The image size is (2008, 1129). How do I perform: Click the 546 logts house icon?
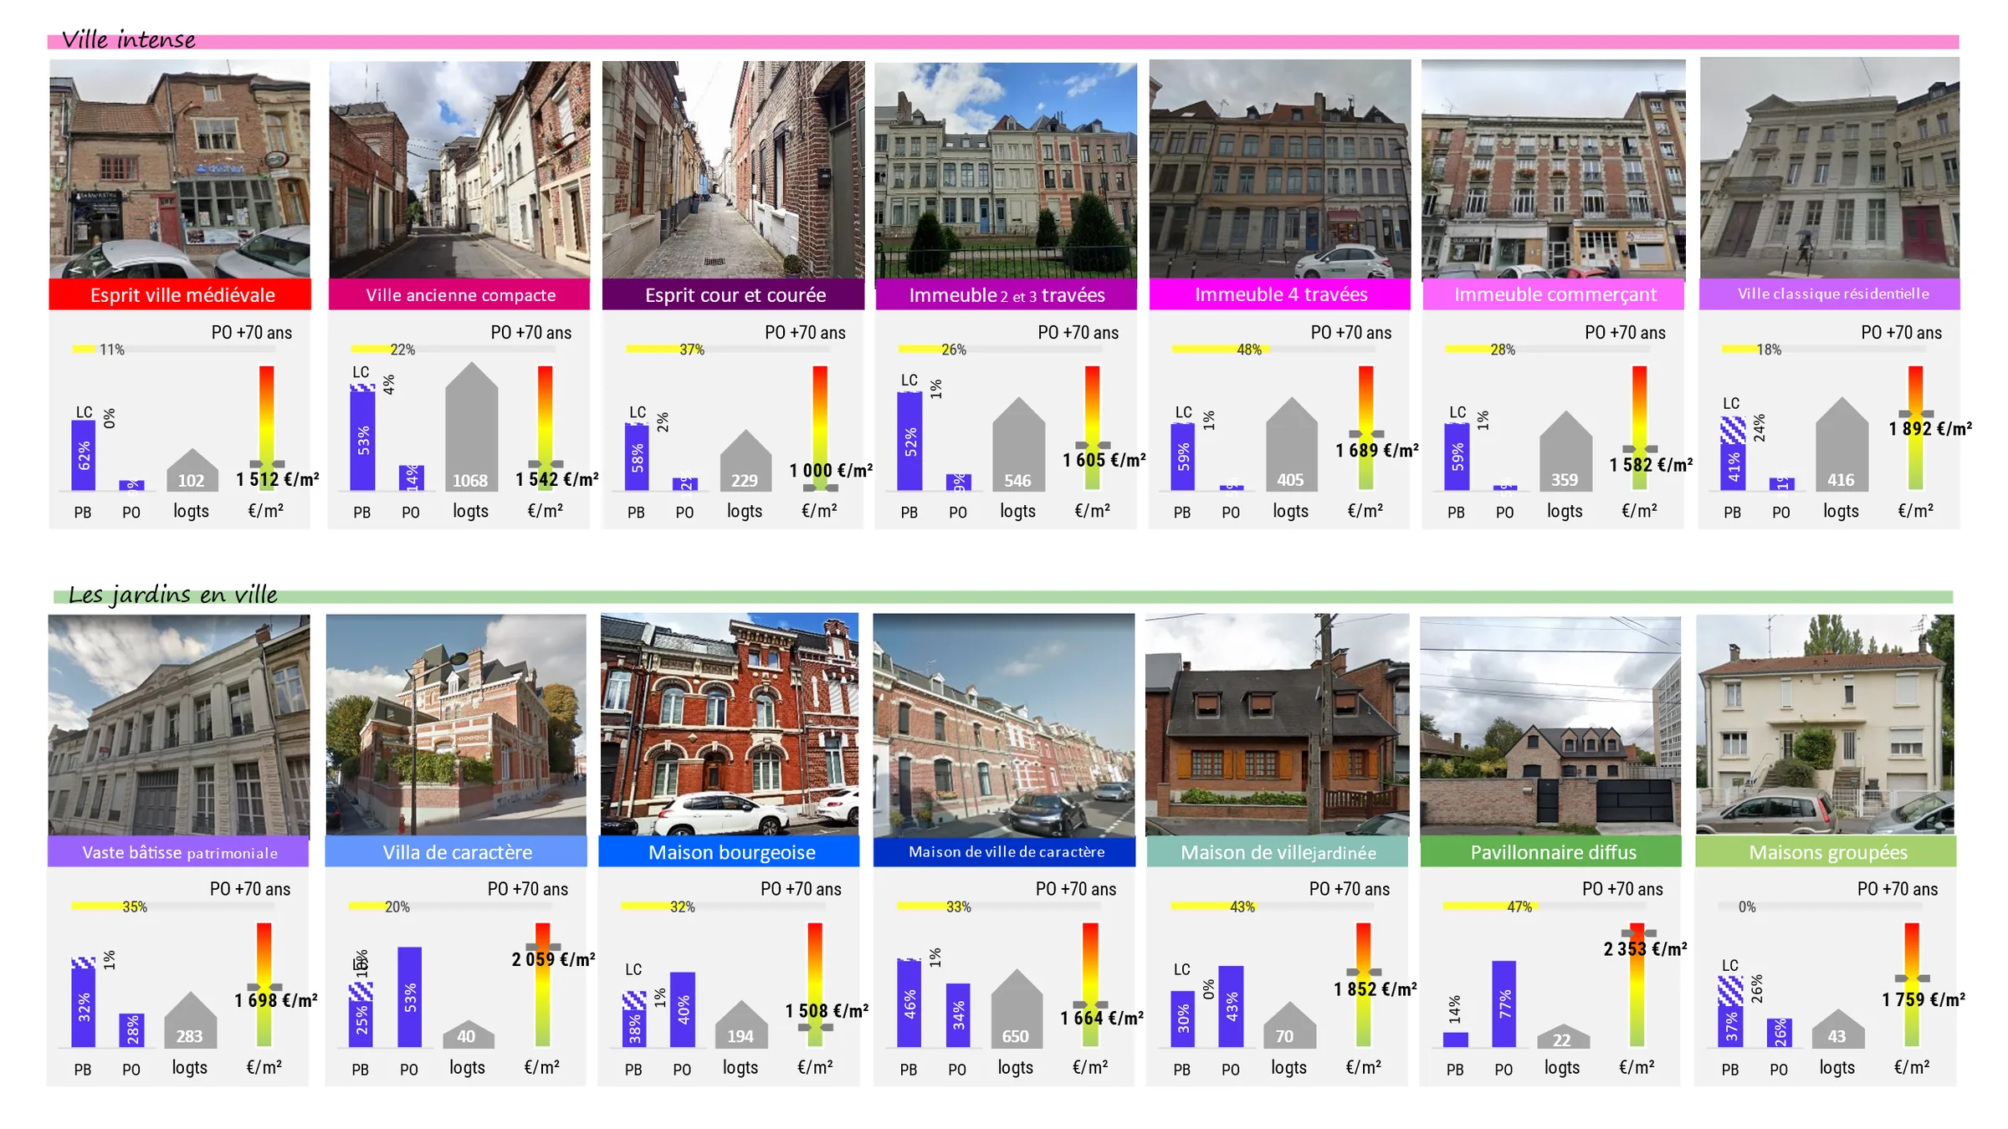1018,444
